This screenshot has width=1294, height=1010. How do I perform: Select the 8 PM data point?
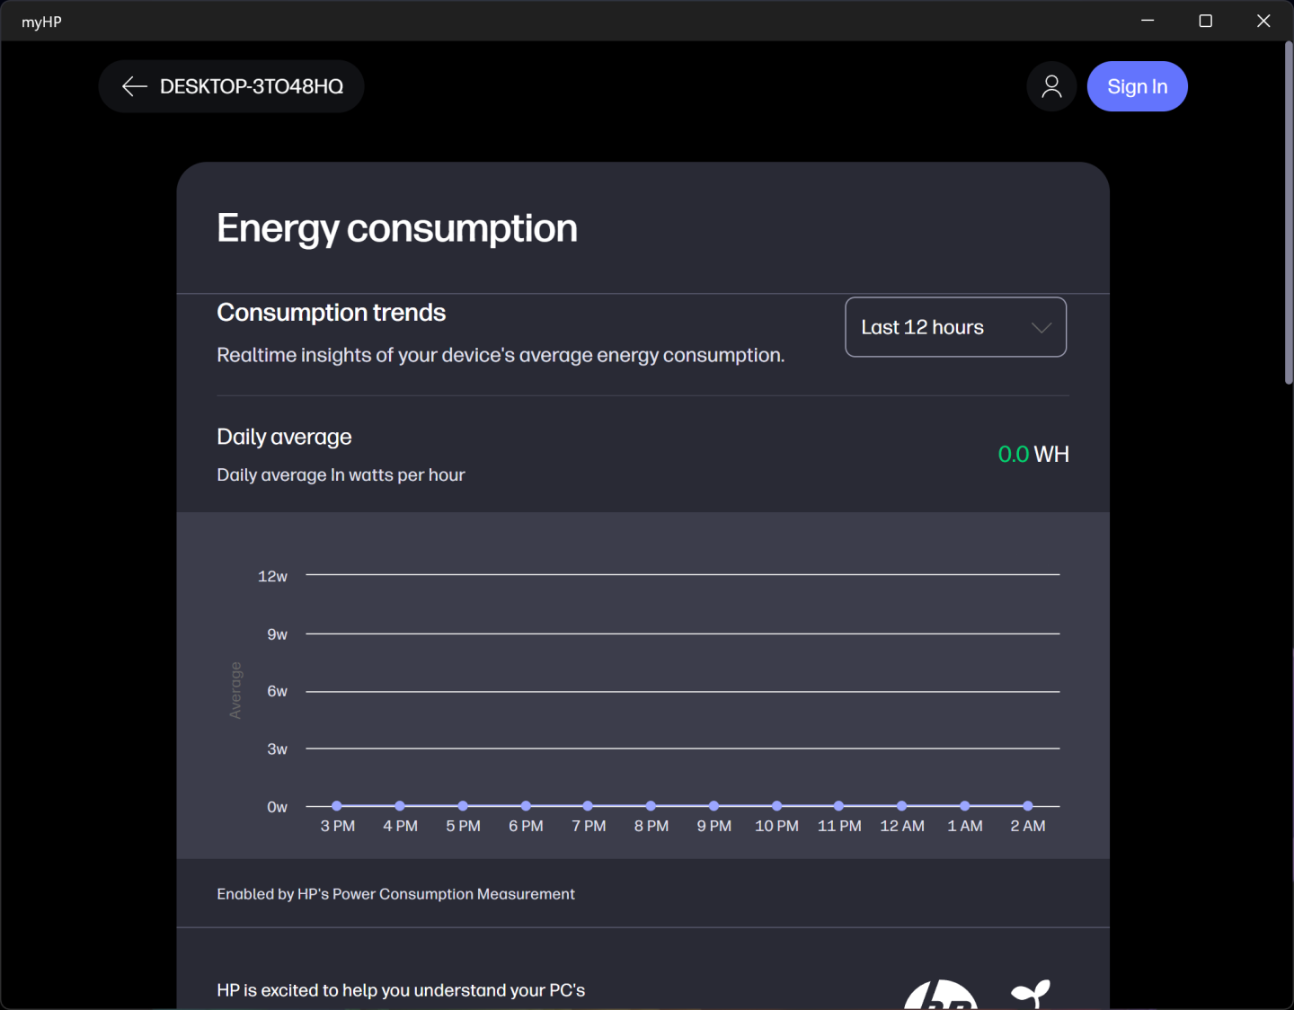coord(651,806)
